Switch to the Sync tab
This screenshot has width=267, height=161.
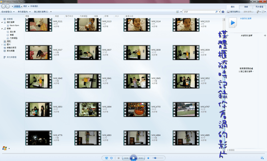(x=259, y=7)
